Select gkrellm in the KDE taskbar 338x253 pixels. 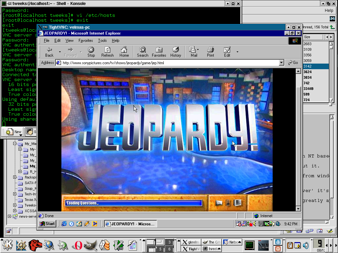191,242
